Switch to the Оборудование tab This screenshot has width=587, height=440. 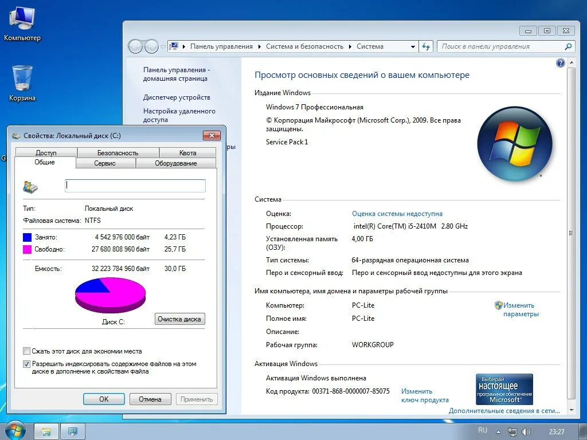[x=176, y=163]
